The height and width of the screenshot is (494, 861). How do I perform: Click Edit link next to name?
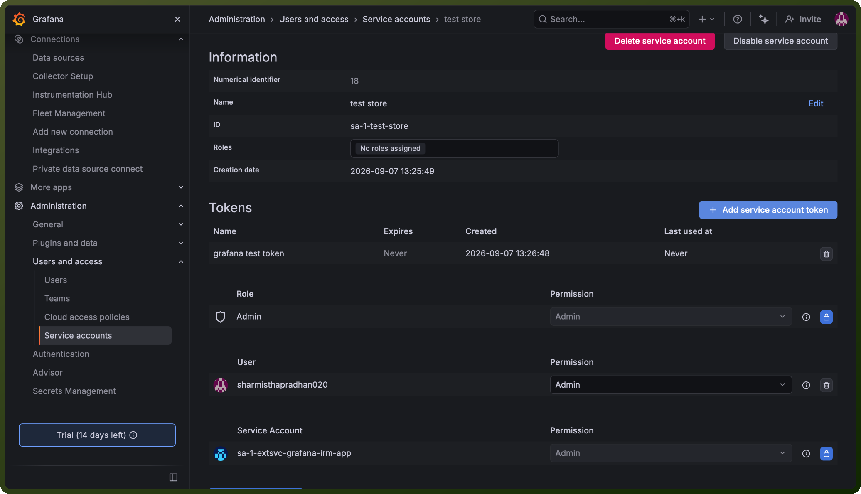point(816,103)
